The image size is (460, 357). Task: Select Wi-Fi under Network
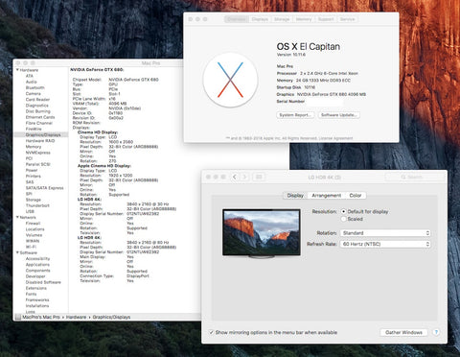click(31, 247)
